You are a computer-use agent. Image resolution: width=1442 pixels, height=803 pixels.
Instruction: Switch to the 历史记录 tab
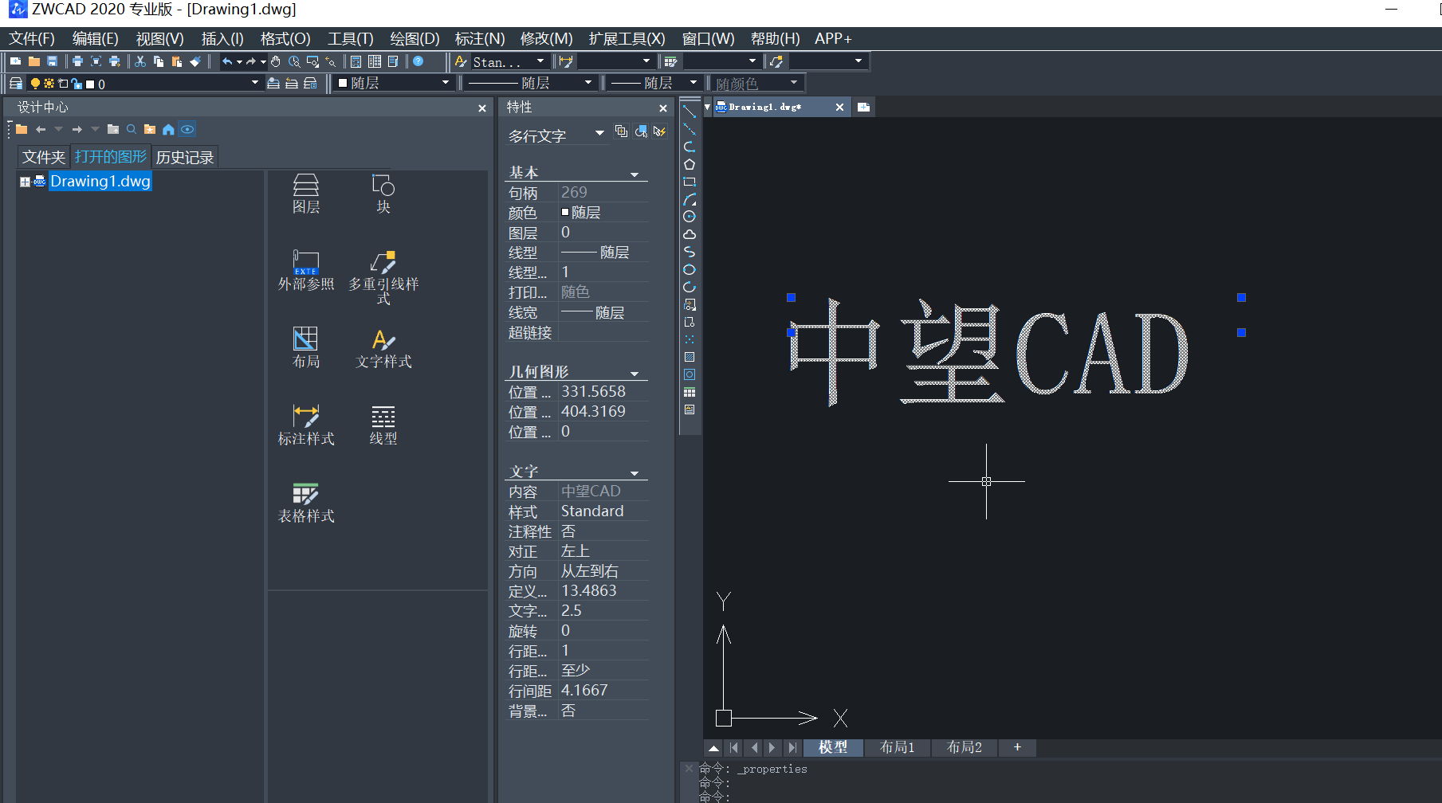pyautogui.click(x=185, y=156)
